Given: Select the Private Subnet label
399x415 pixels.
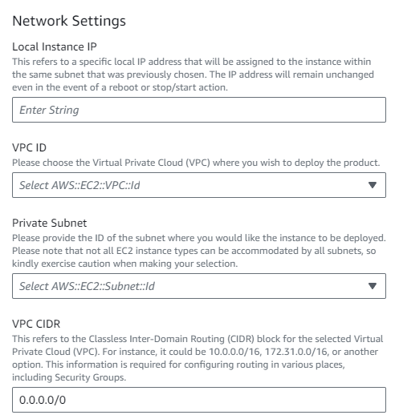Looking at the screenshot, I should coord(50,223).
